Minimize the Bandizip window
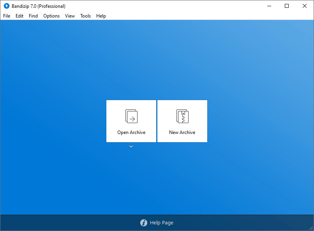 pos(269,6)
